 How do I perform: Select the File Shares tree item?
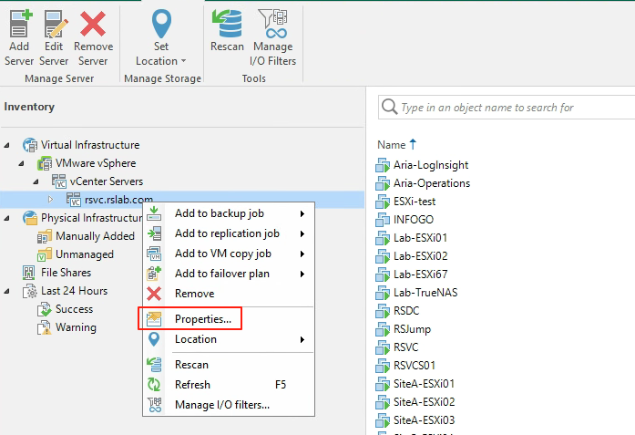click(x=56, y=273)
